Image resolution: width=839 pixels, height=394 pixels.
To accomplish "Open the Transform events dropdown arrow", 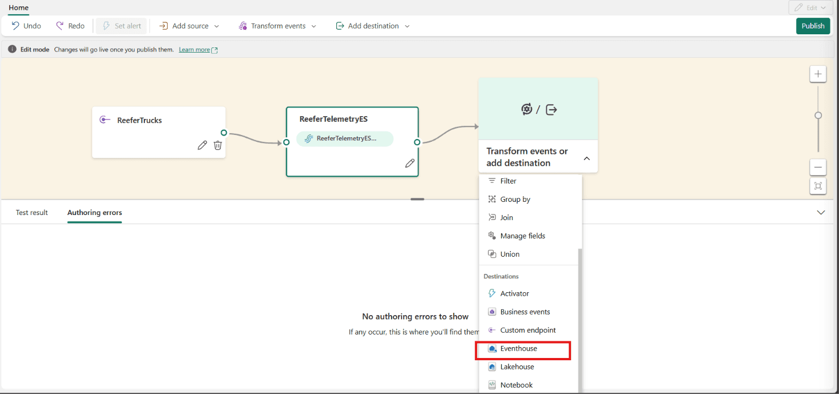I will pyautogui.click(x=313, y=26).
